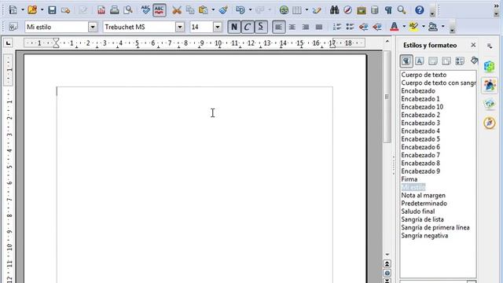The height and width of the screenshot is (283, 503).
Task: Open Data Sources with the database cylinder icon
Action: pyautogui.click(x=375, y=10)
